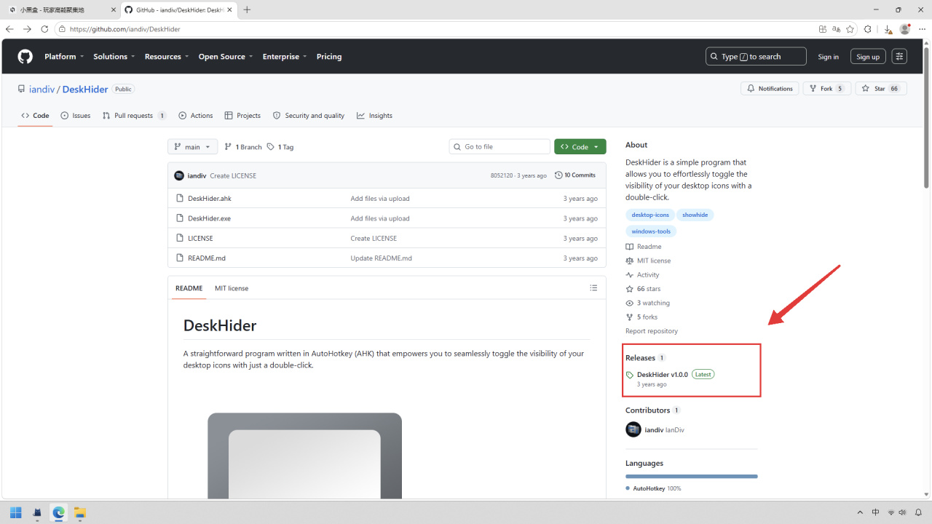Click the release tag icon beside DeskHider v1.0.0
932x524 pixels.
(630, 375)
